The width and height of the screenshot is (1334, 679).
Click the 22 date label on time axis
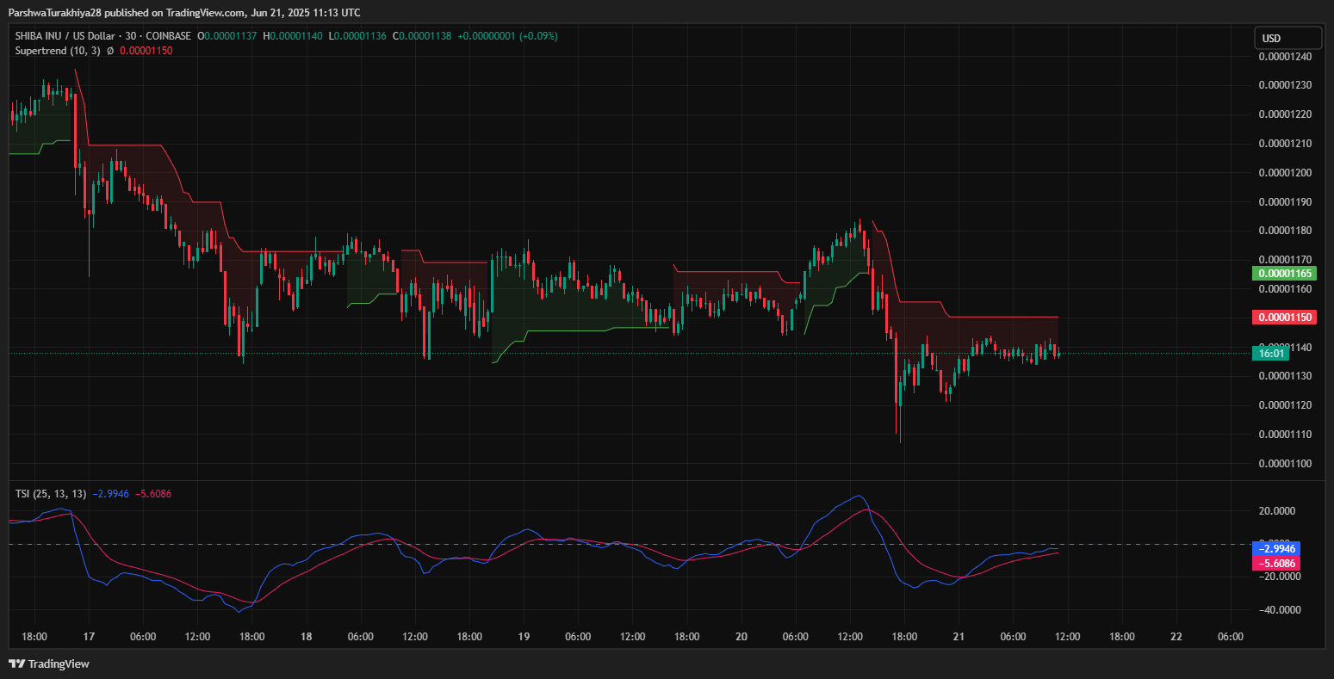[x=1176, y=637]
